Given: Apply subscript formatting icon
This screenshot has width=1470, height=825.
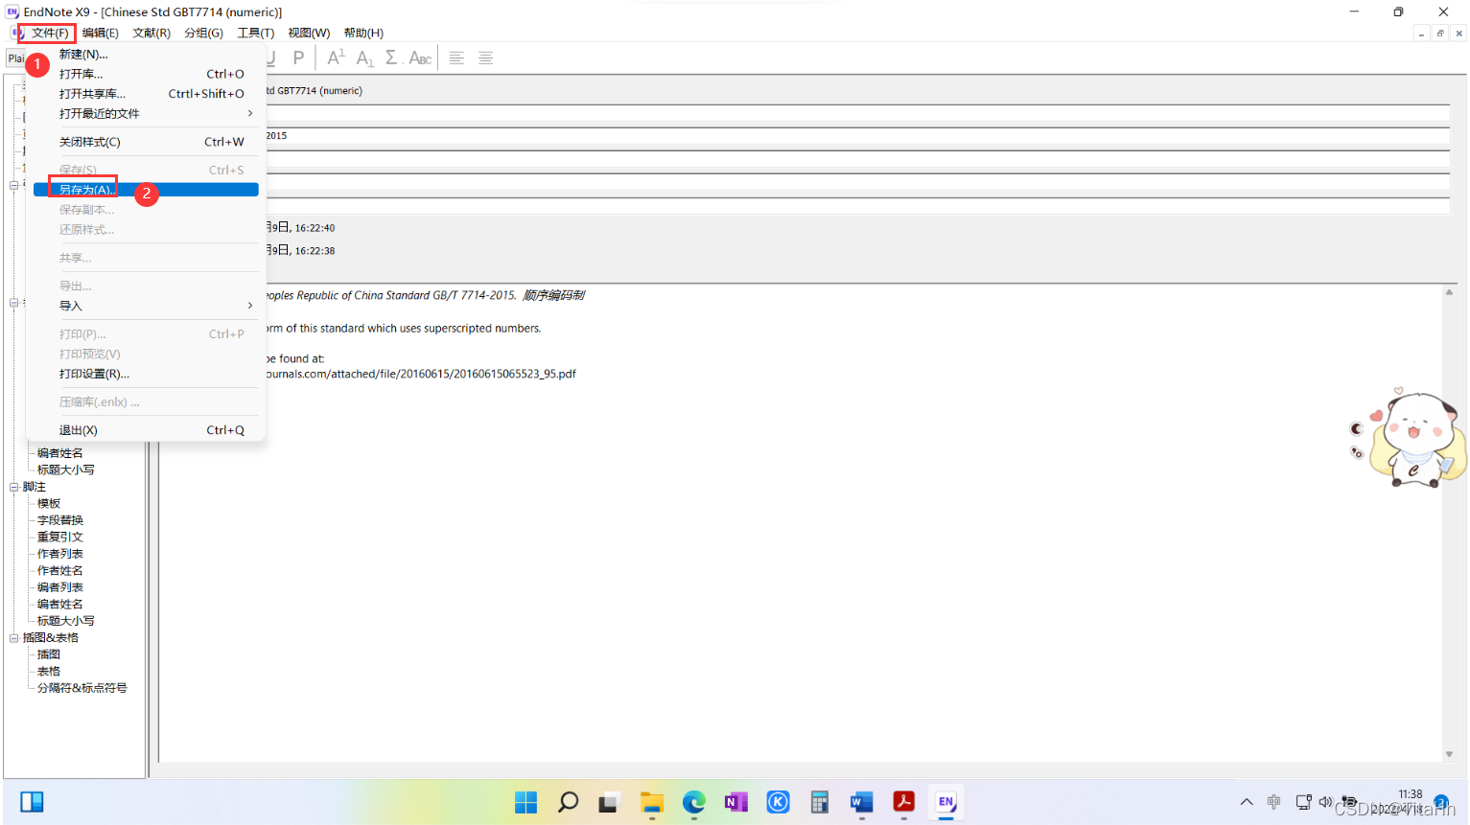Looking at the screenshot, I should [364, 57].
